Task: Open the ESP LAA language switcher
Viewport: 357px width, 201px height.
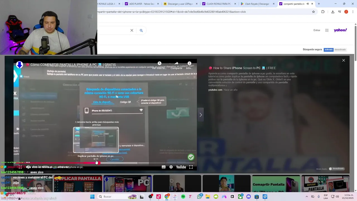Action: click(x=326, y=197)
